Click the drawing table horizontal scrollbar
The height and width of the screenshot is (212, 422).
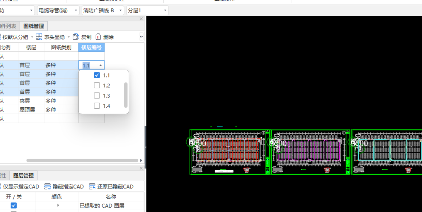click(82, 160)
